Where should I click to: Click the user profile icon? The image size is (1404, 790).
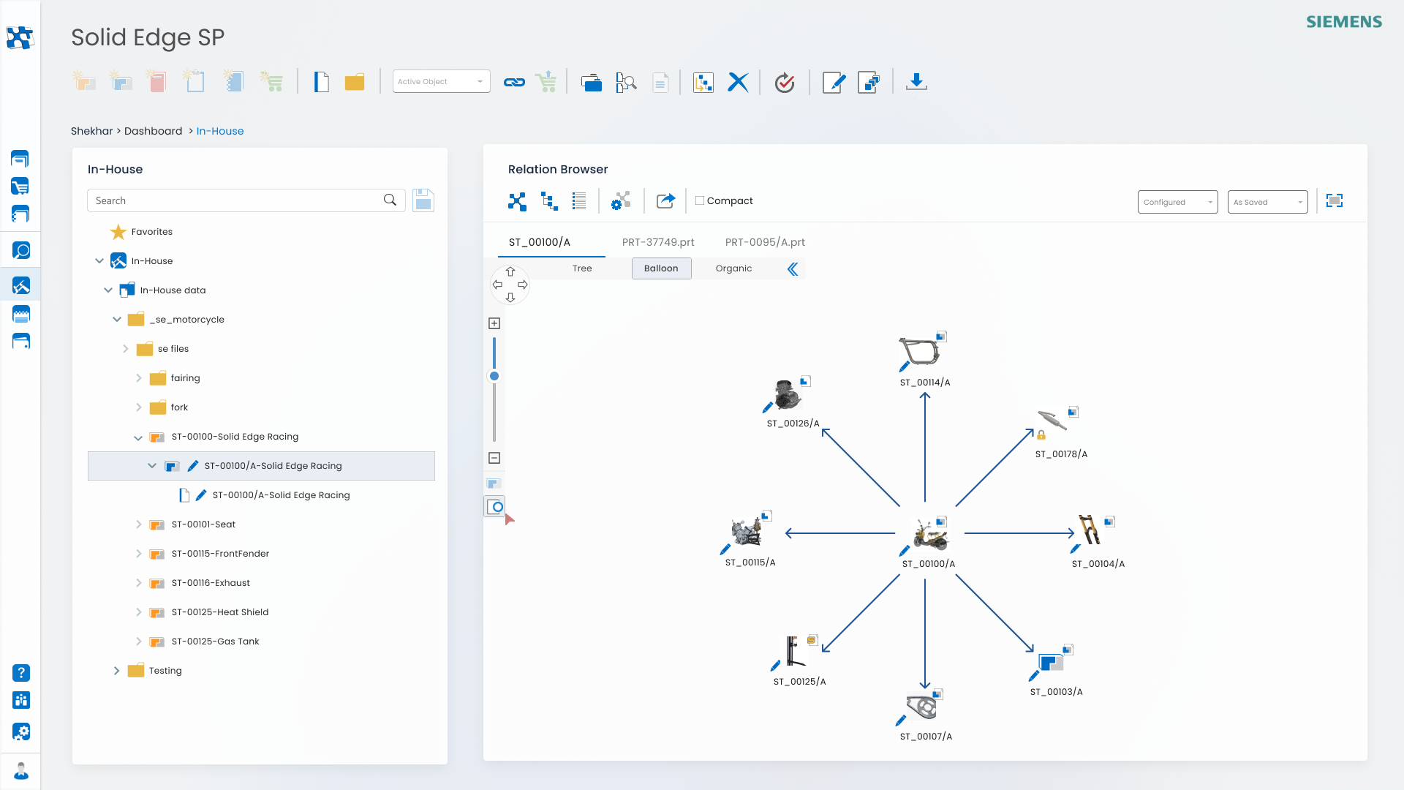point(21,771)
